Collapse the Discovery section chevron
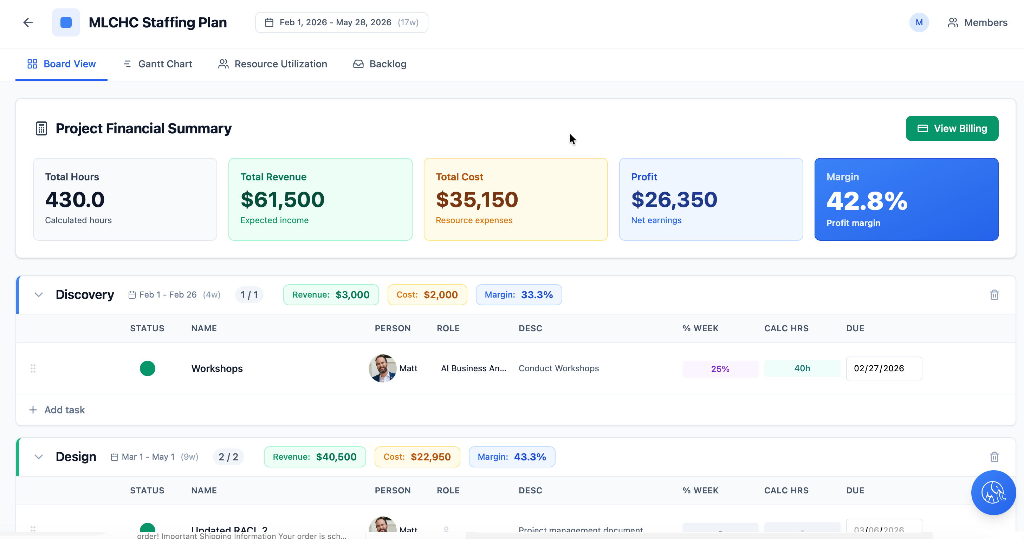1024x539 pixels. point(39,294)
